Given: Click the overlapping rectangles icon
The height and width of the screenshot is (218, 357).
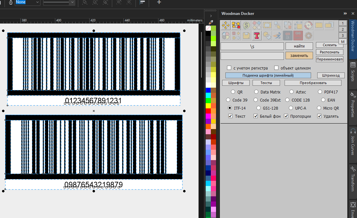Looking at the screenshot, I should tap(329, 25).
